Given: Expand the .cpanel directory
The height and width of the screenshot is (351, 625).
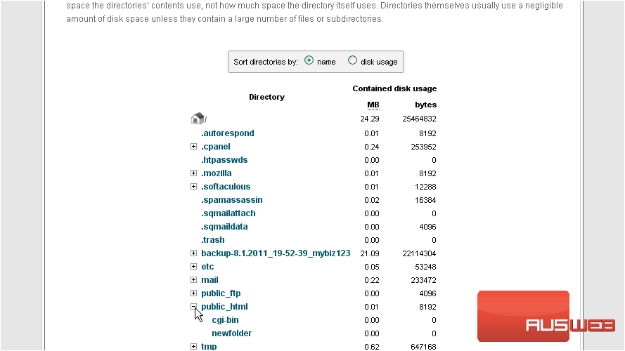Looking at the screenshot, I should [x=194, y=147].
